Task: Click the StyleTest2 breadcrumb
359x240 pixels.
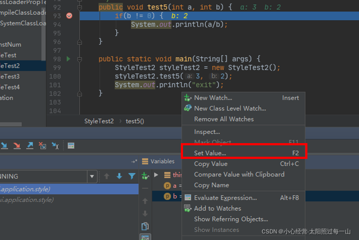Action: (x=99, y=121)
